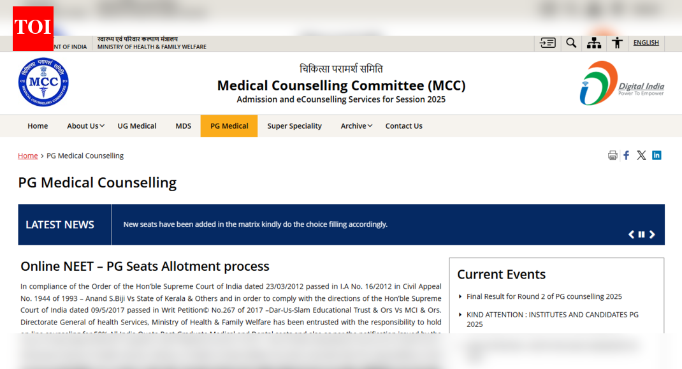Click the MCC emblem logo

[43, 83]
